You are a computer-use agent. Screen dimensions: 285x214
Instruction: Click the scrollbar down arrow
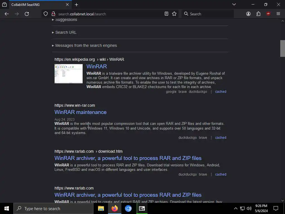point(282,201)
